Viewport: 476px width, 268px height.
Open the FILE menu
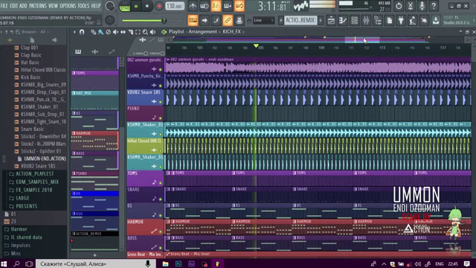4,6
